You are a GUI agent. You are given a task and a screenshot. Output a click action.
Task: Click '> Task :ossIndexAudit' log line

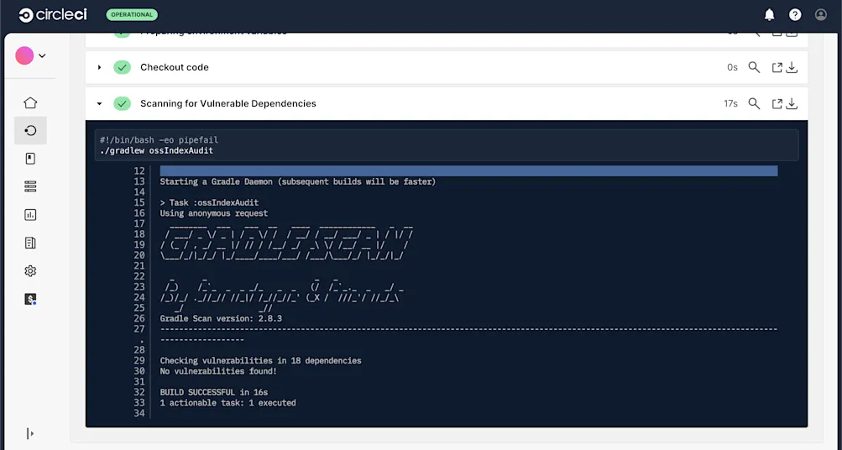tap(209, 202)
